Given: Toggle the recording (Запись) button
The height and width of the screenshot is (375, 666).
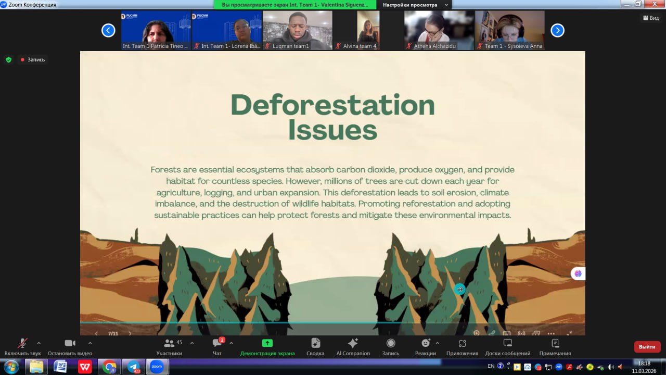Looking at the screenshot, I should [x=391, y=344].
